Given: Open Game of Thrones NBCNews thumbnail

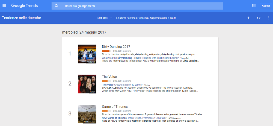Looking at the screenshot, I should tap(87, 114).
